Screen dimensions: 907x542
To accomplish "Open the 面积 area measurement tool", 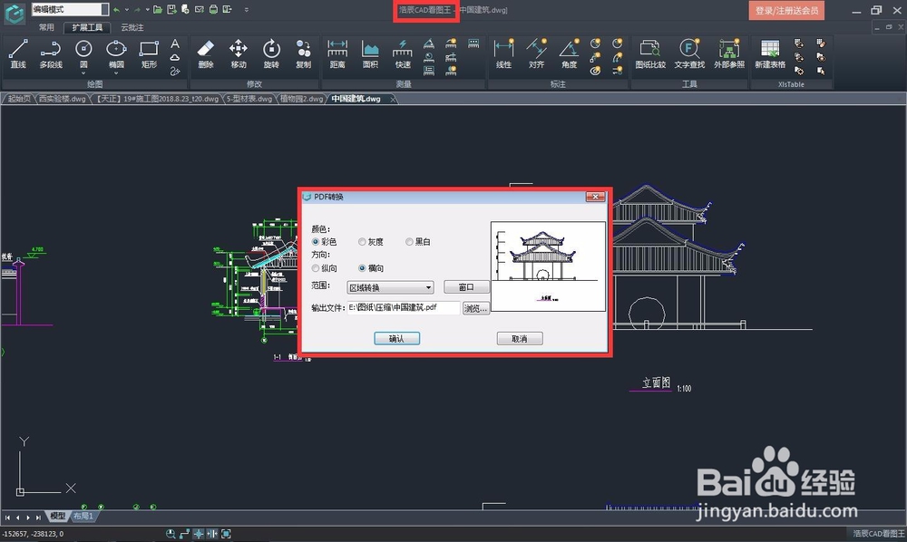I will pyautogui.click(x=370, y=54).
